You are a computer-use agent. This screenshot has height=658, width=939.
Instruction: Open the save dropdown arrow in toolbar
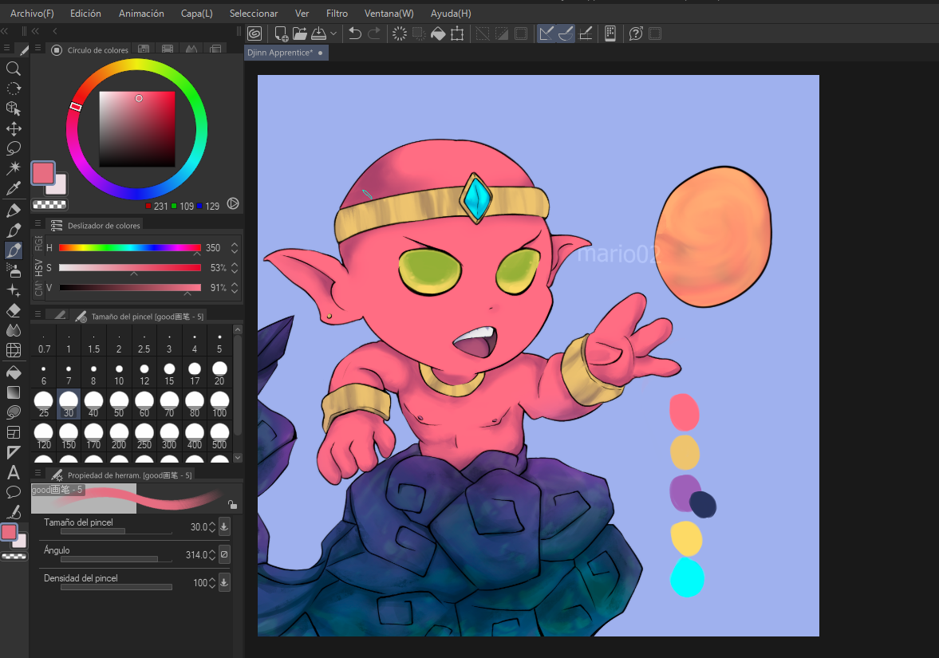tap(333, 33)
